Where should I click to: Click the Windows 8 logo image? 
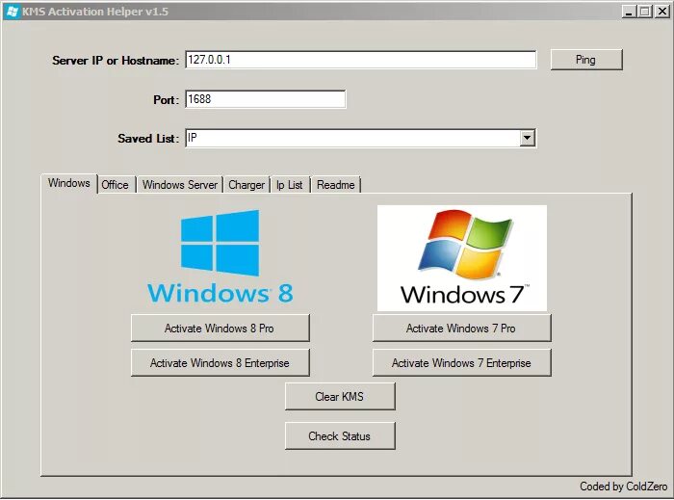pyautogui.click(x=220, y=256)
